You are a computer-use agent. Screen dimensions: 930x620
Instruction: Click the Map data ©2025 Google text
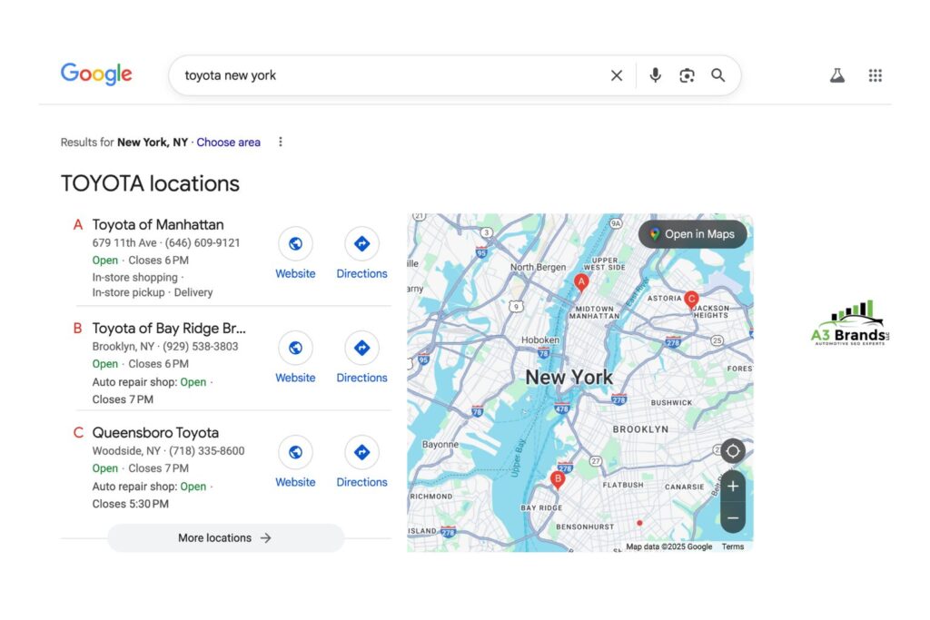pyautogui.click(x=669, y=546)
